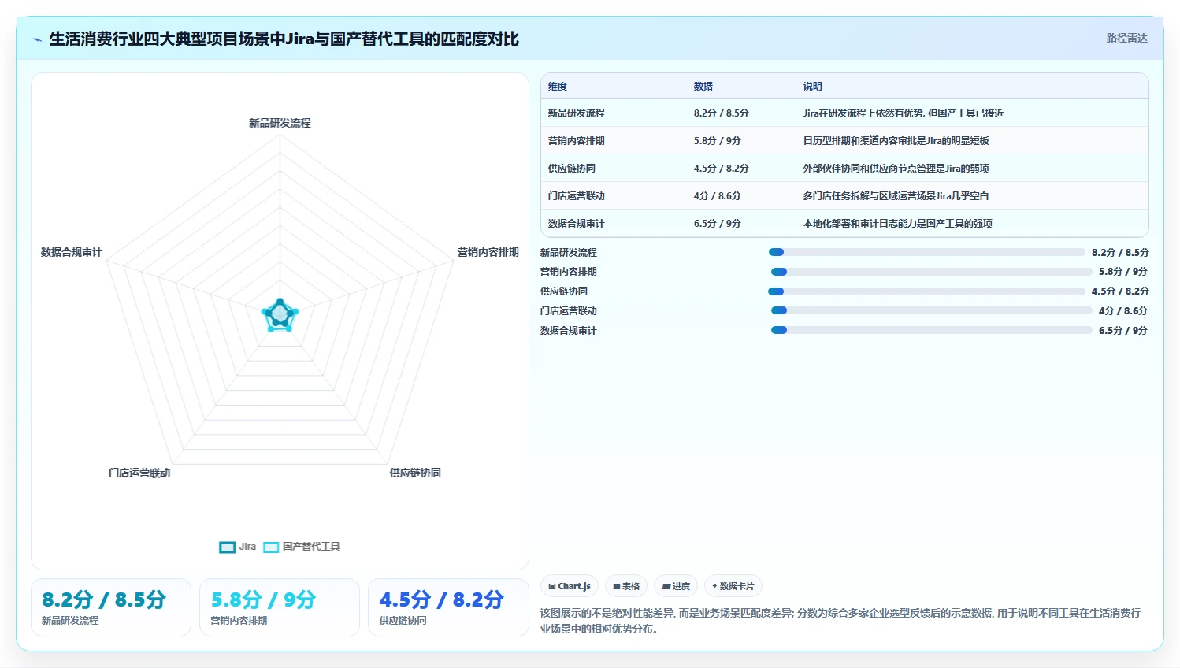1180x668 pixels.
Task: Click note Jira在研发流程上依然有优势
Action: point(904,113)
